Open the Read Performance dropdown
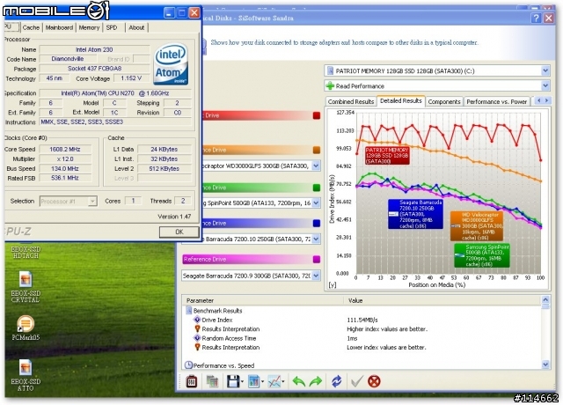This screenshot has width=563, height=405. click(545, 86)
